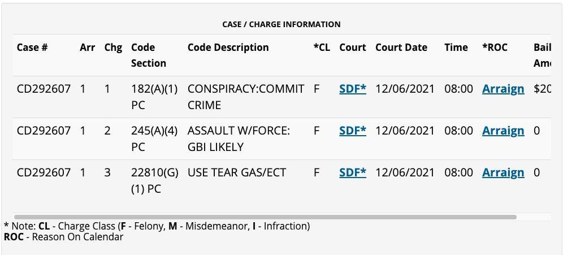Click Arraign link for conspiracy charge row
563x255 pixels.
tap(503, 89)
